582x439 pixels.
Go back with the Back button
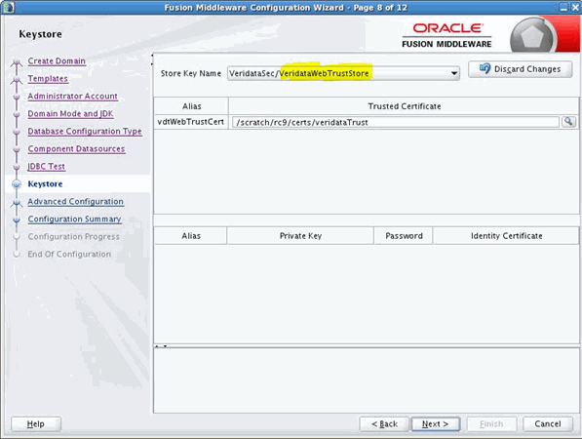tap(384, 423)
